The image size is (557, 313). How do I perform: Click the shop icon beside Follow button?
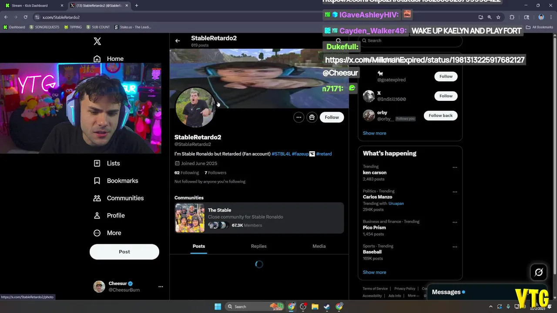click(x=312, y=117)
